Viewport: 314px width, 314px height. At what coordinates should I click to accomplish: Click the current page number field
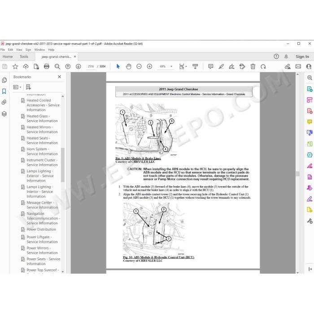(91, 66)
